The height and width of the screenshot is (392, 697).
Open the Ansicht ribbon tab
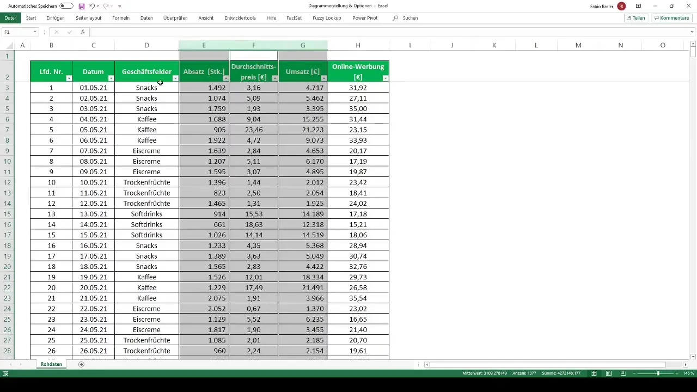(x=206, y=18)
